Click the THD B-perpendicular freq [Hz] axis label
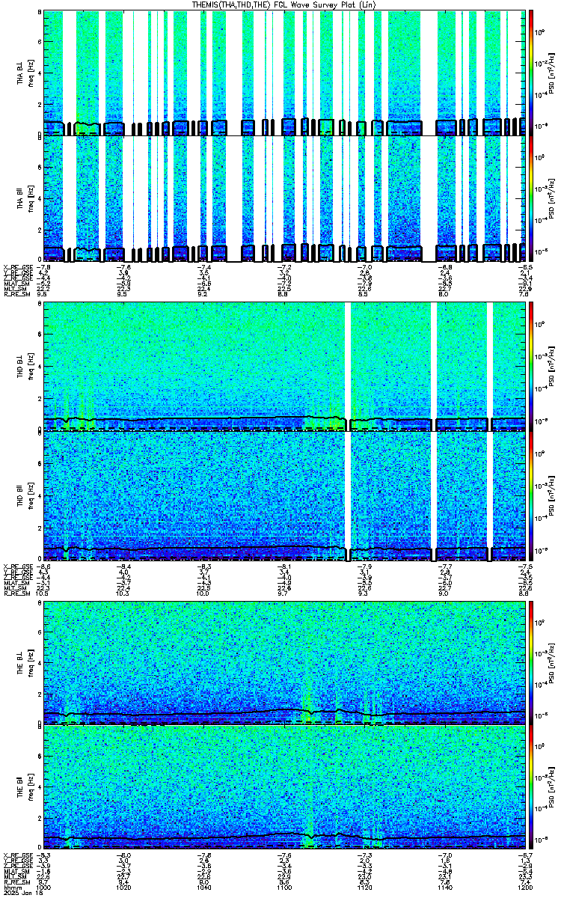 click(x=30, y=365)
